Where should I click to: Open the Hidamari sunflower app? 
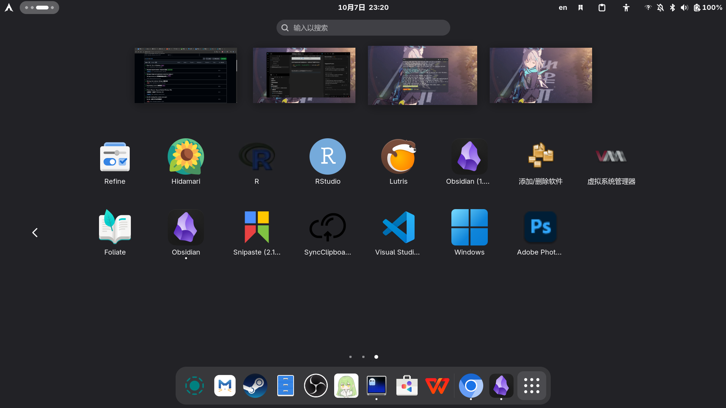pyautogui.click(x=186, y=156)
